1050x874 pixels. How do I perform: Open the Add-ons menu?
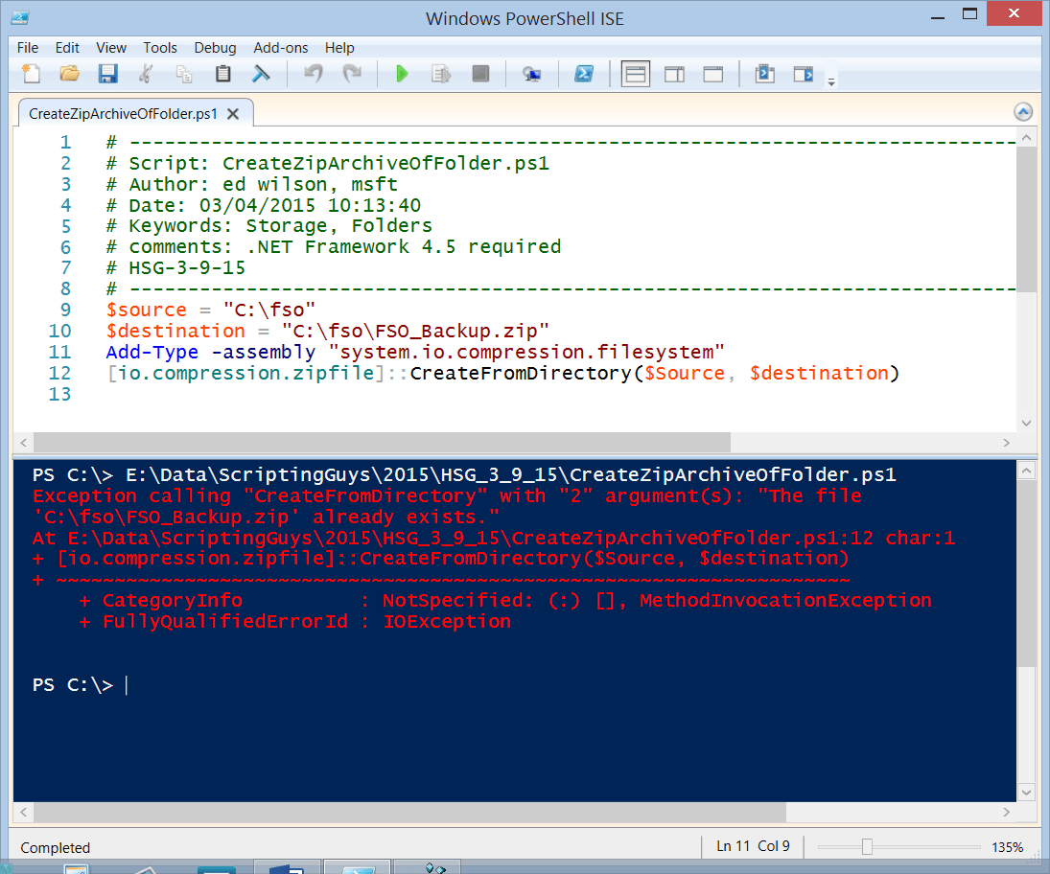[x=281, y=48]
